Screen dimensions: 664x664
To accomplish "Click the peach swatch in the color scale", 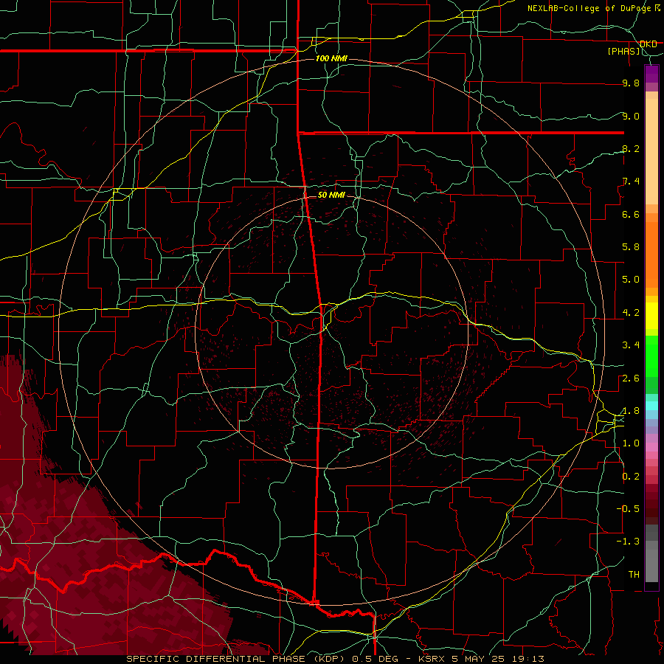I will pyautogui.click(x=651, y=151).
